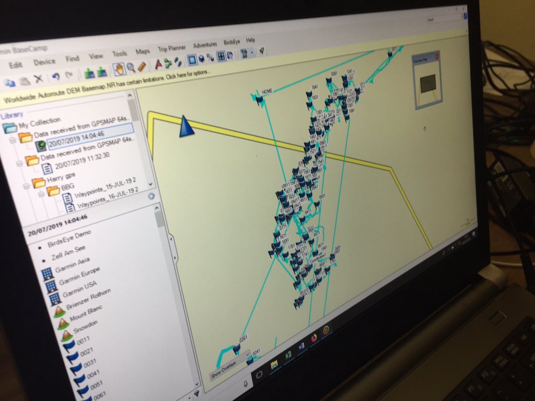Click the Copy icon in toolbar
This screenshot has width=535, height=401.
click(x=9, y=83)
